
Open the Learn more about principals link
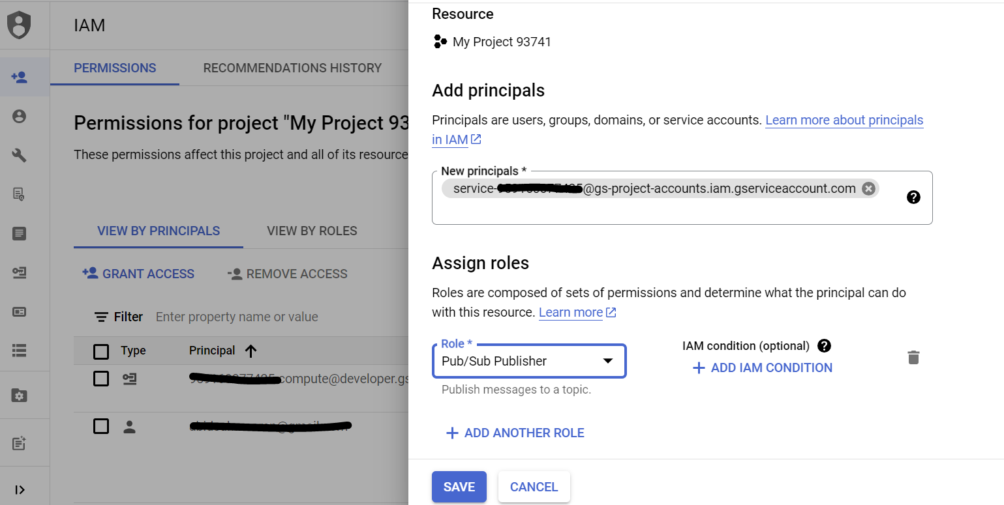(x=844, y=120)
